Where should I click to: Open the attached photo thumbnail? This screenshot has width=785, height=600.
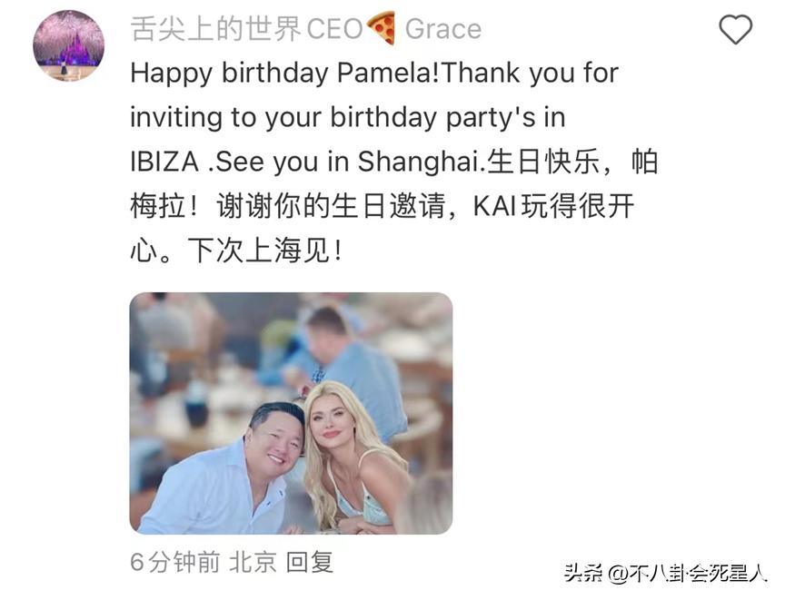291,414
